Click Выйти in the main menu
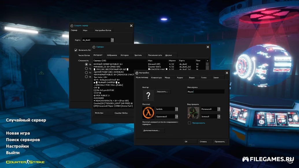This screenshot has height=168, width=299. [13, 153]
